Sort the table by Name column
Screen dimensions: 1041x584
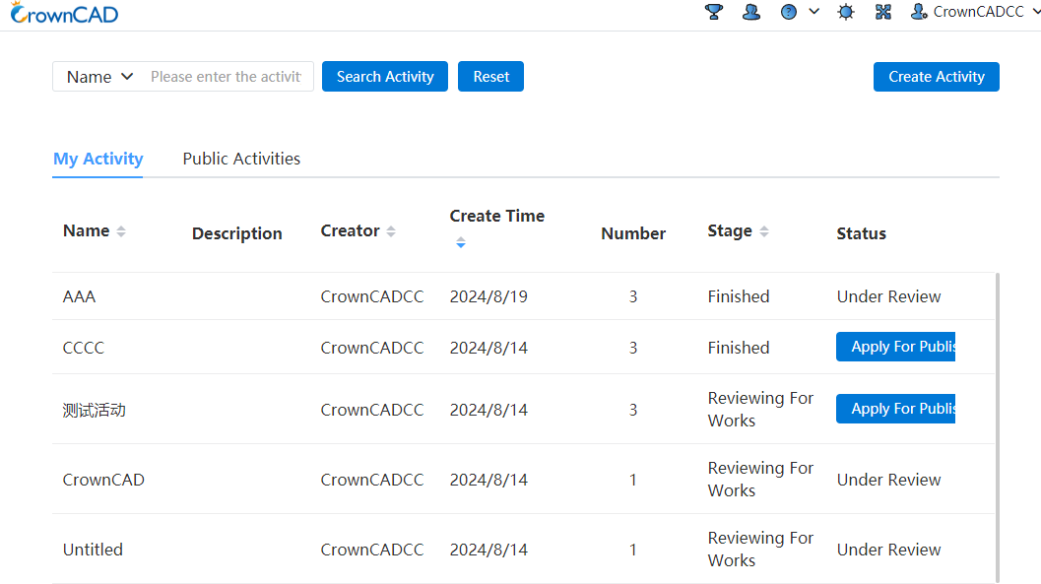(121, 231)
